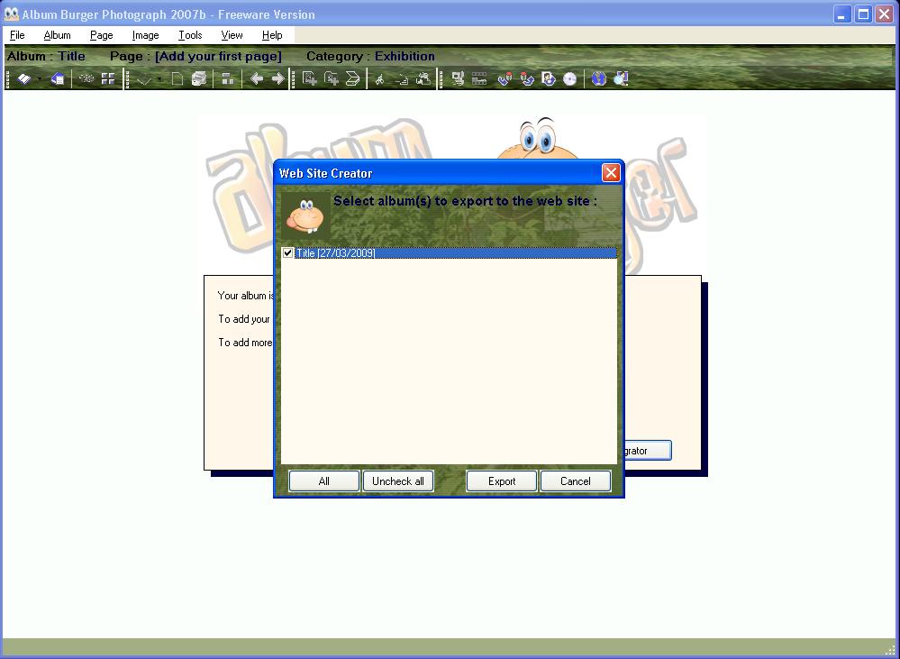
Task: Click the add image file icon
Action: (x=310, y=78)
